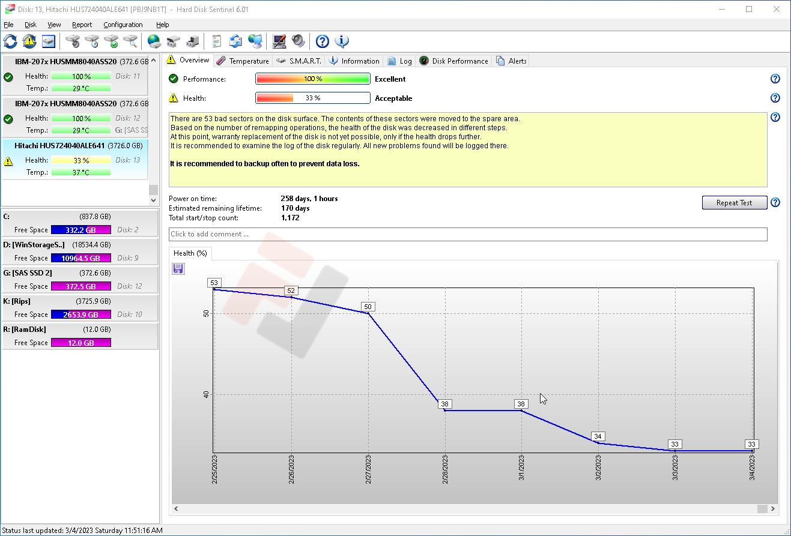Click help icon next to Repeat Test

(775, 203)
